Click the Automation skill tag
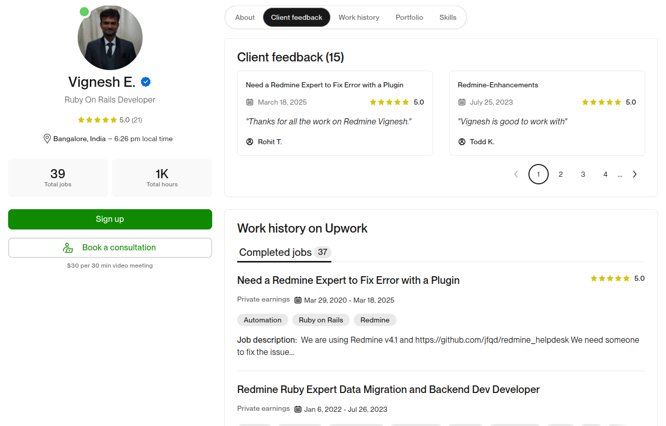The width and height of the screenshot is (666, 426). tap(262, 320)
